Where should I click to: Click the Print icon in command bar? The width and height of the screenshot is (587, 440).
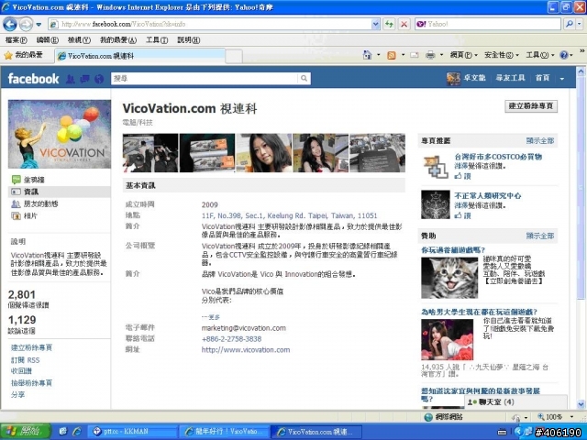pyautogui.click(x=430, y=55)
